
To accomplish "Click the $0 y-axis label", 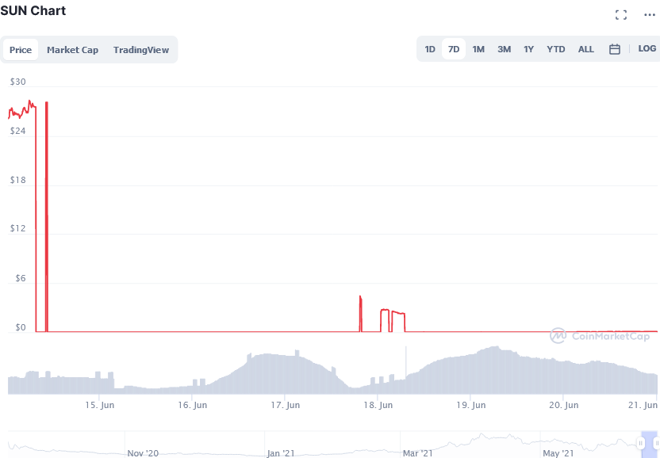I will tap(20, 327).
